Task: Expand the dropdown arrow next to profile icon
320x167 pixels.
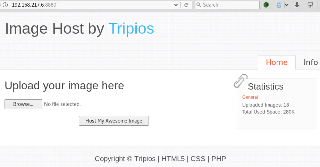Action: tap(287, 5)
